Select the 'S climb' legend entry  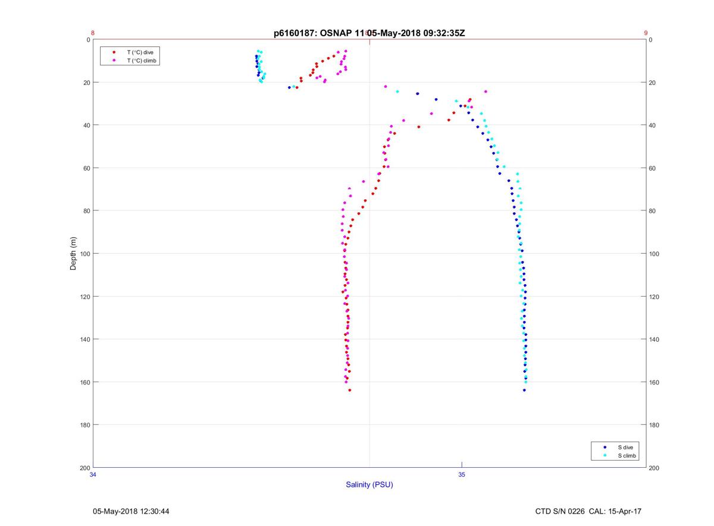(x=627, y=456)
